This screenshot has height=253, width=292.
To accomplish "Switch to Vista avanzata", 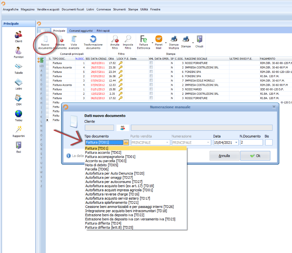I will pos(74,42).
